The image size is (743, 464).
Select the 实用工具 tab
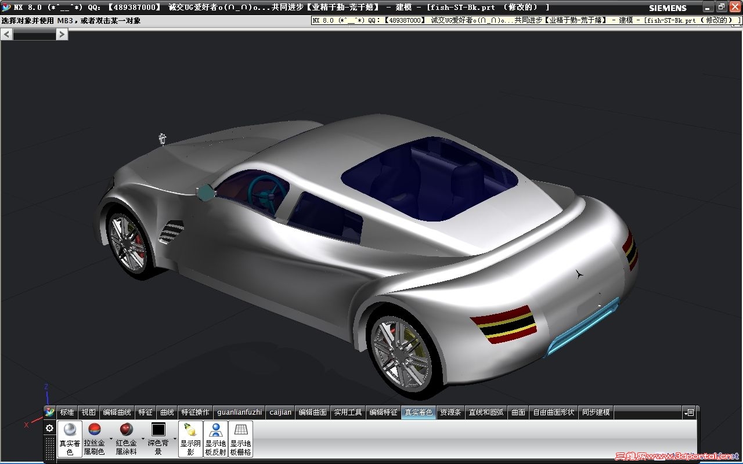348,412
